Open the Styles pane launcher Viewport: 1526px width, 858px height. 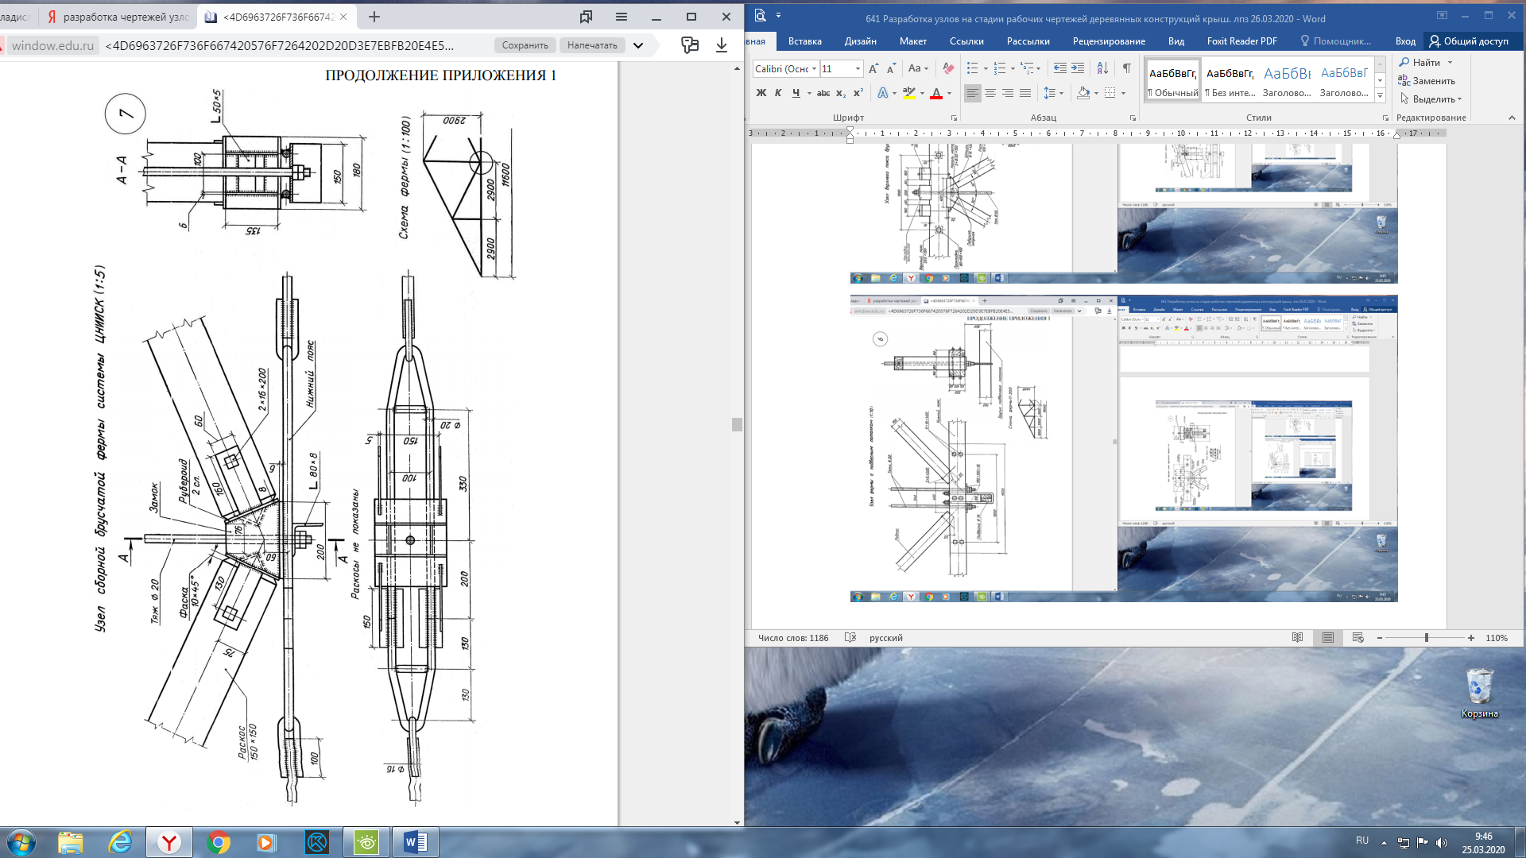tap(1385, 118)
